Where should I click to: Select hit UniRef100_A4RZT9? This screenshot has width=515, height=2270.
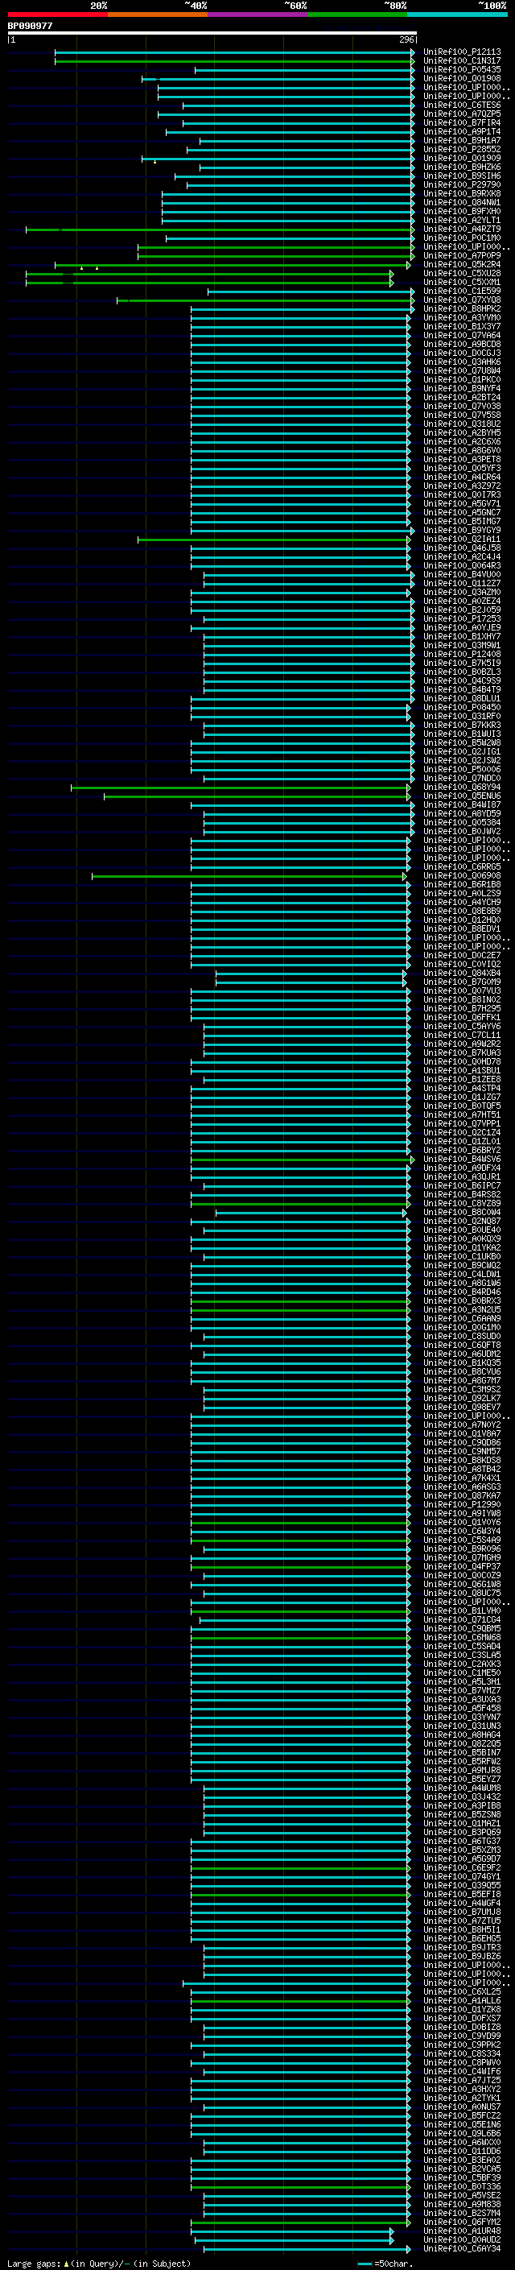pyautogui.click(x=461, y=229)
